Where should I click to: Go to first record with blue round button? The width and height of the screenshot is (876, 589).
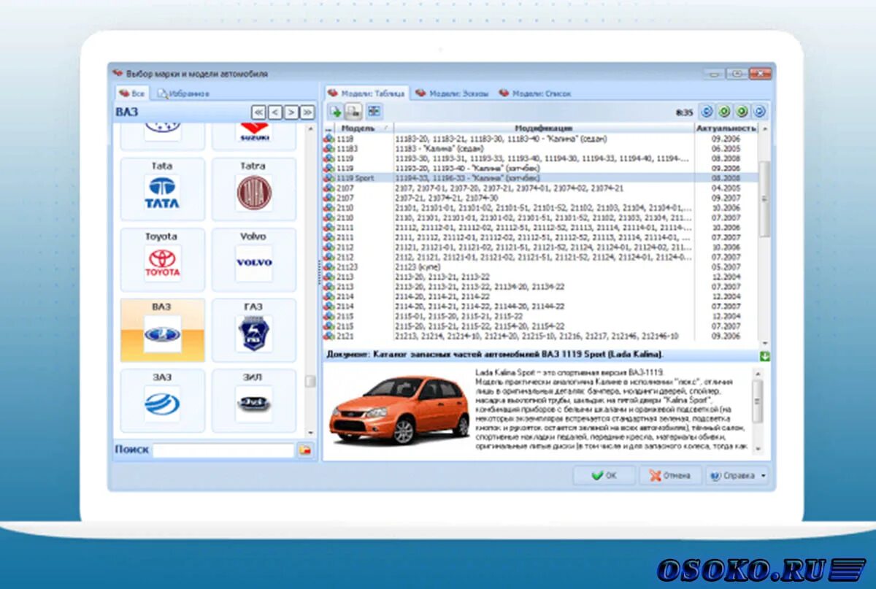coord(707,112)
